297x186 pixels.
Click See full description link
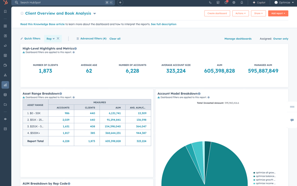164,24
